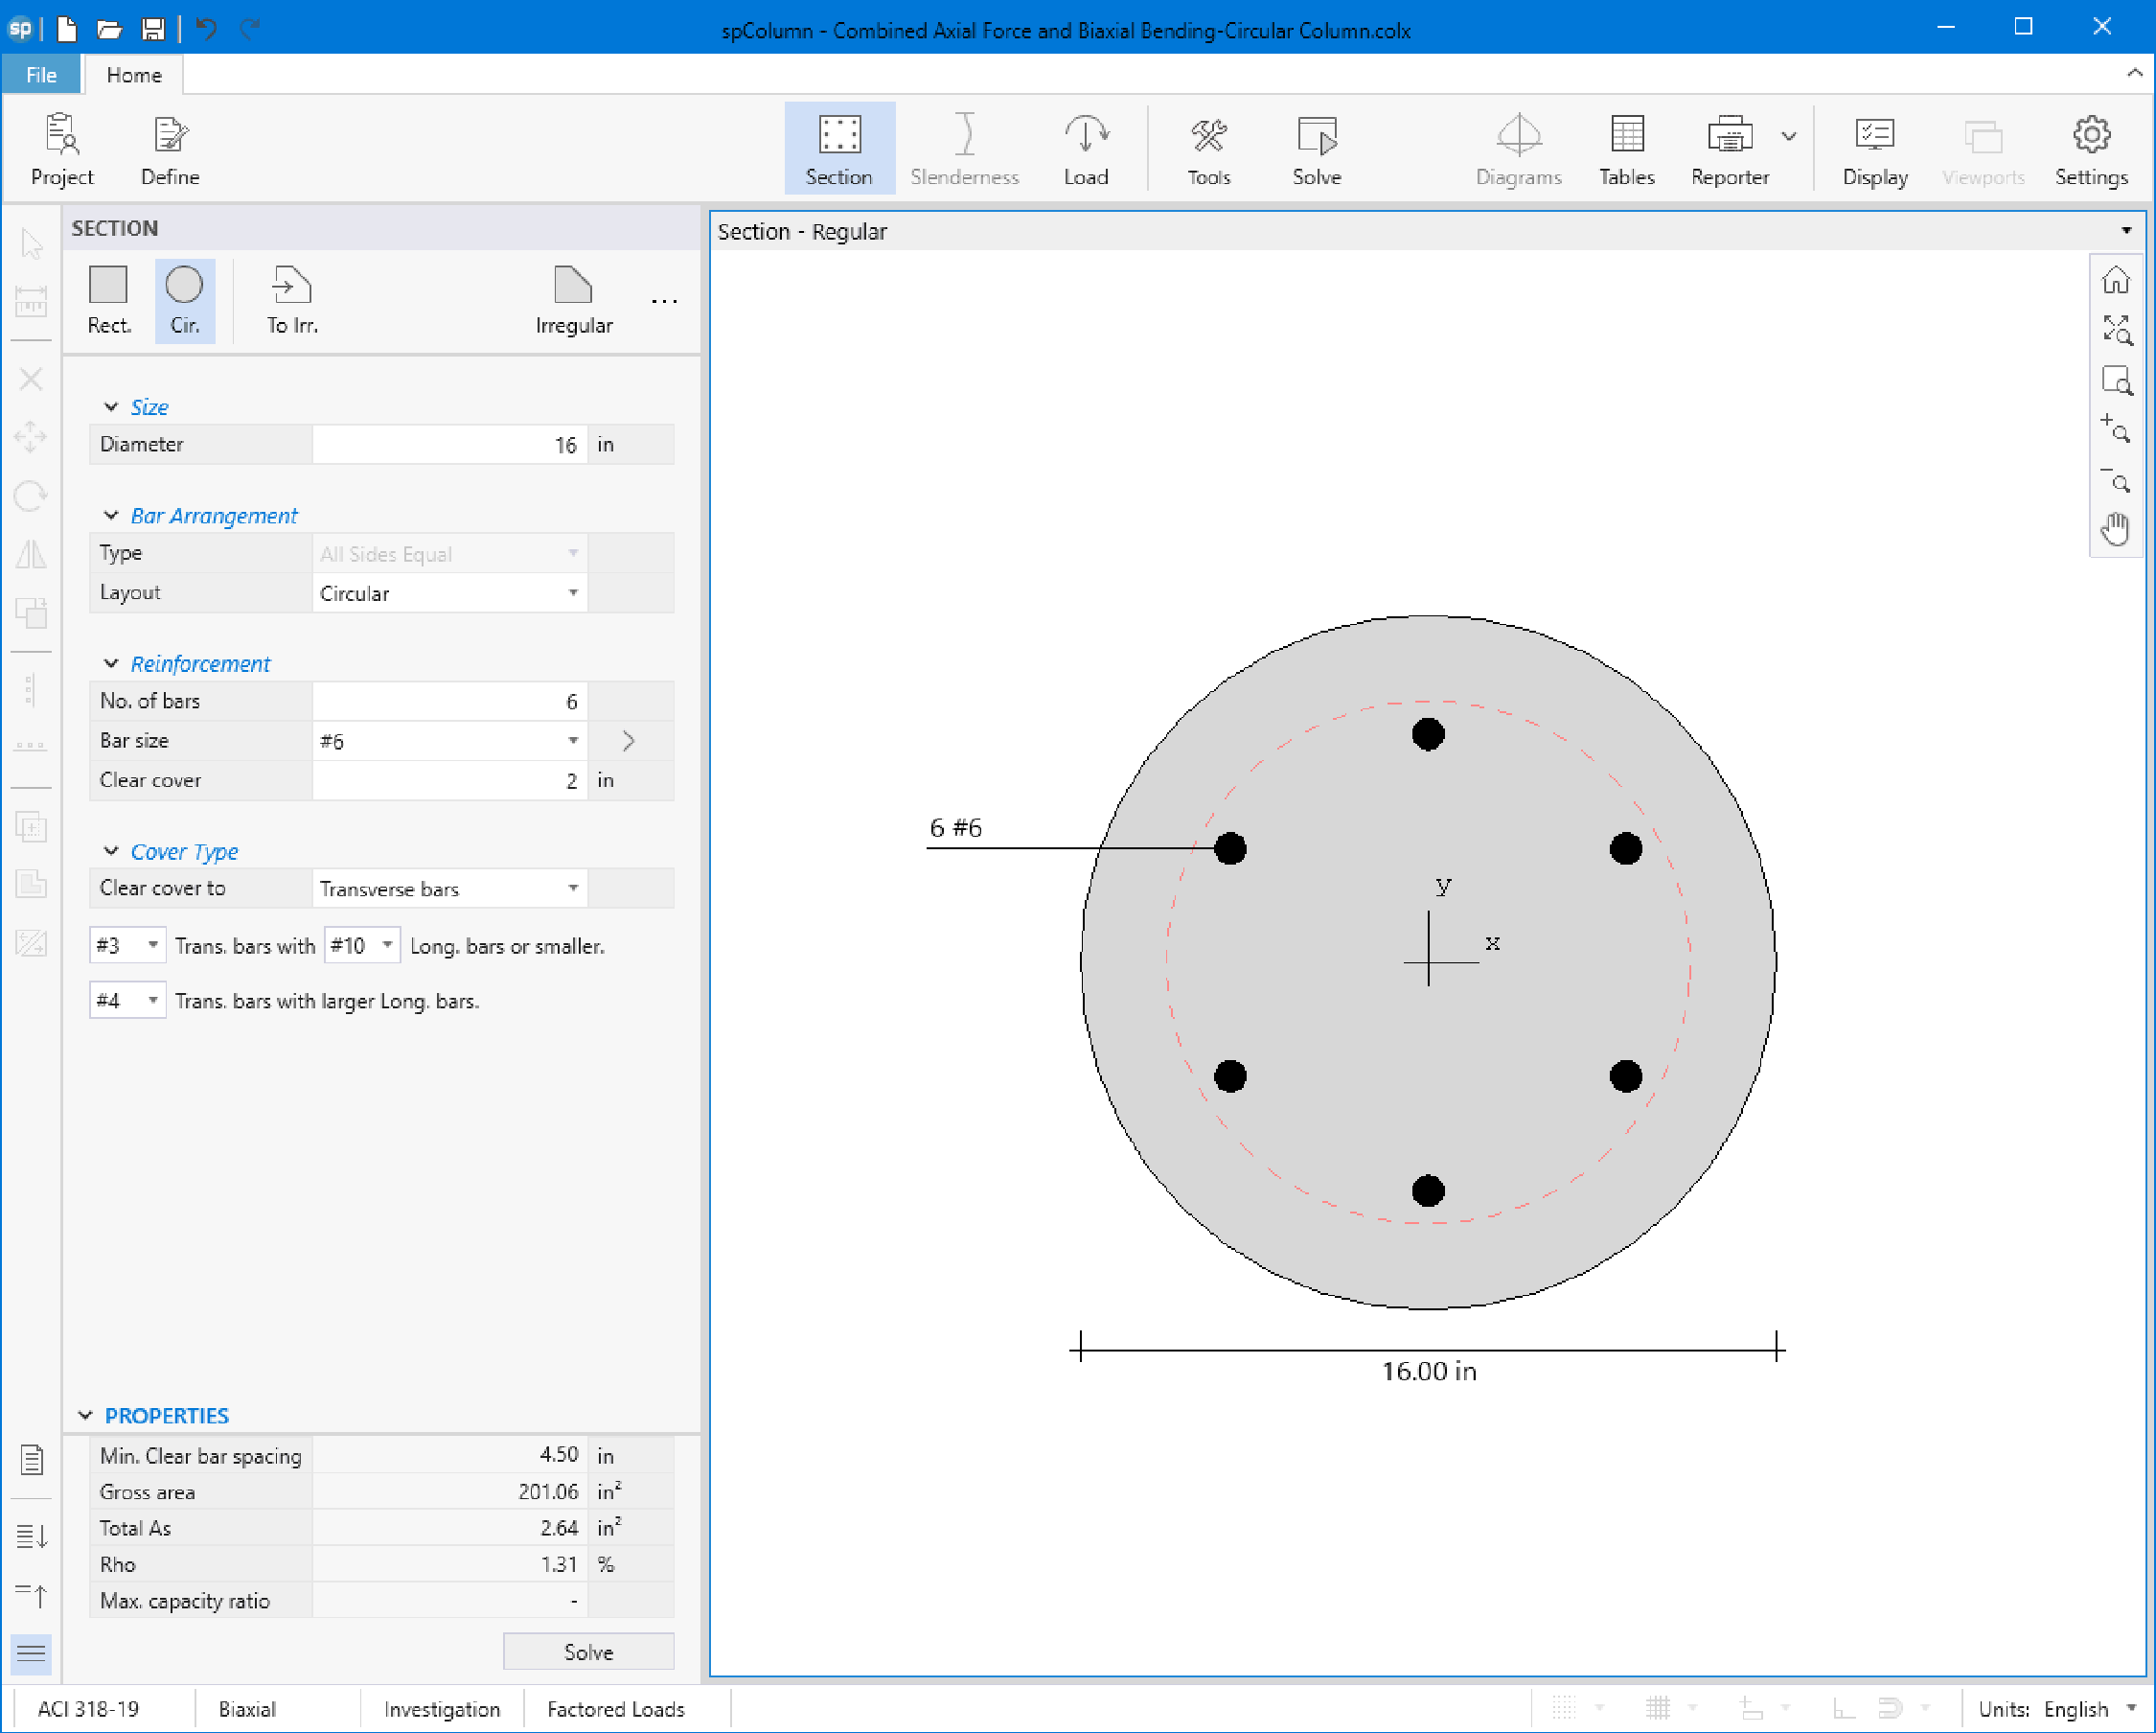Open the #4 trans. bars dropdown
The width and height of the screenshot is (2156, 1733).
127,1001
